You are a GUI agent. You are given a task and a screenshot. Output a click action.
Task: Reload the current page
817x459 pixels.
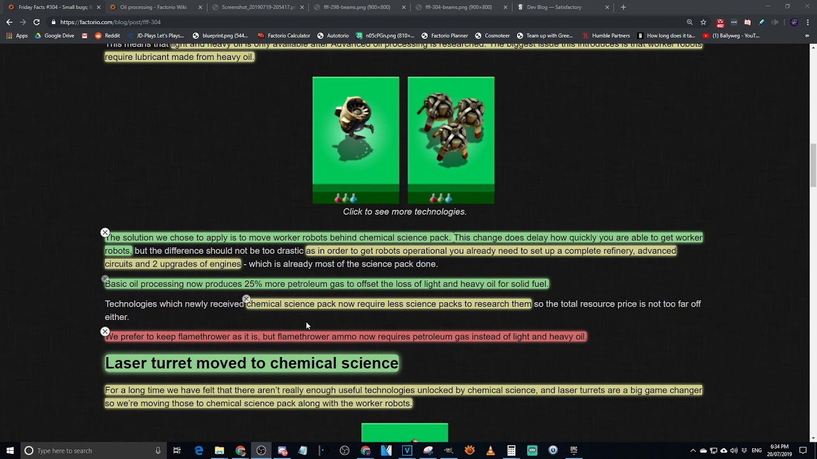36,22
